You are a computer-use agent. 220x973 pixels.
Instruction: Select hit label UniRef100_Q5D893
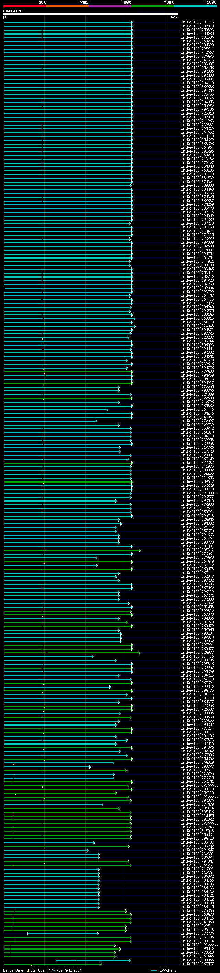click(197, 30)
